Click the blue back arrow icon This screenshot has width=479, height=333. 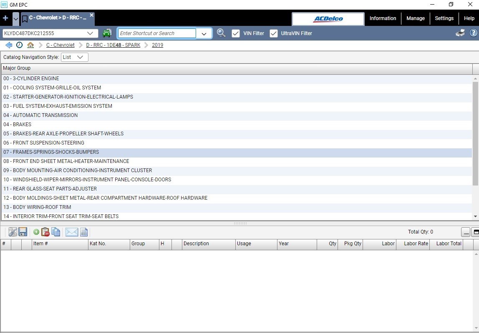coord(9,45)
